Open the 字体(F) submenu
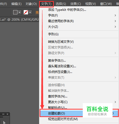 tap(79, 15)
